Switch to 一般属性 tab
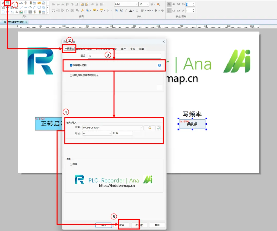Viewport: 277px width, 231px height. tap(69, 49)
